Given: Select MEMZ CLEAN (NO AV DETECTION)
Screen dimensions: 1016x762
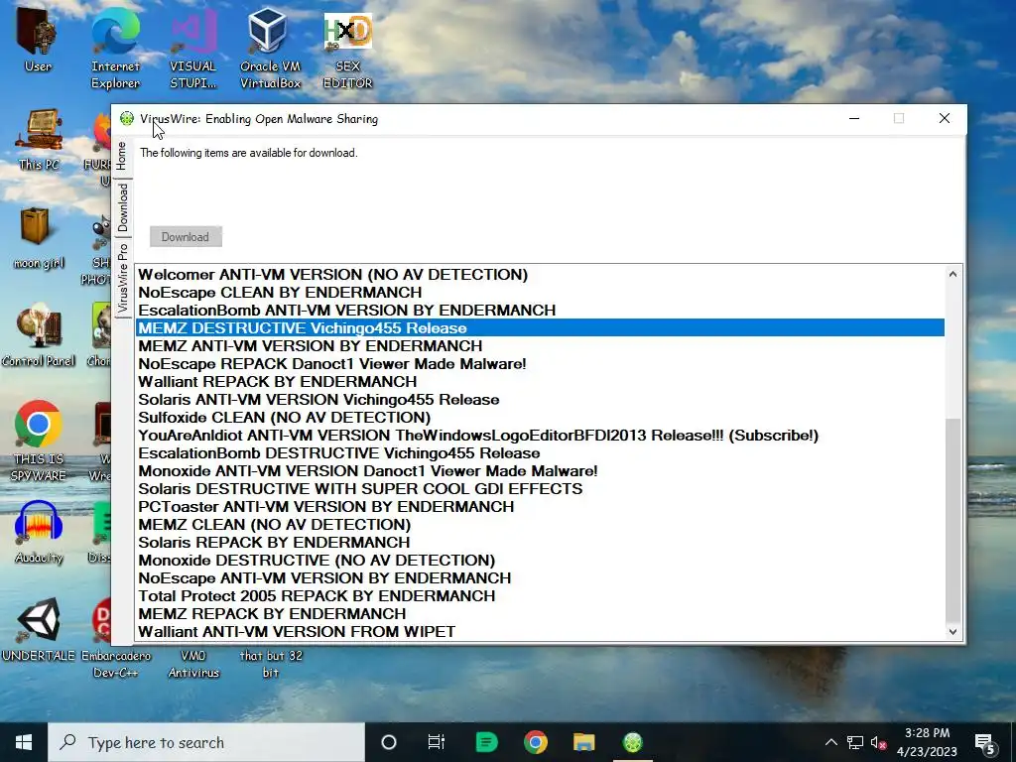Looking at the screenshot, I should coord(540,524).
